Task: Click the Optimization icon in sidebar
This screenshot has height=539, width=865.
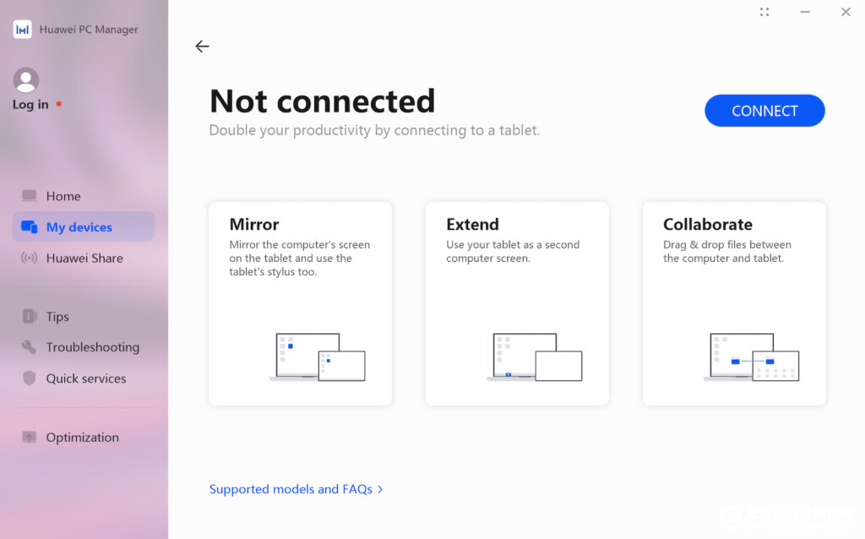Action: pyautogui.click(x=29, y=437)
